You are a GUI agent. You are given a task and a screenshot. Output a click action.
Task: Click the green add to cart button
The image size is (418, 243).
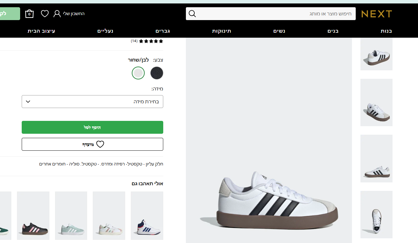click(x=92, y=127)
